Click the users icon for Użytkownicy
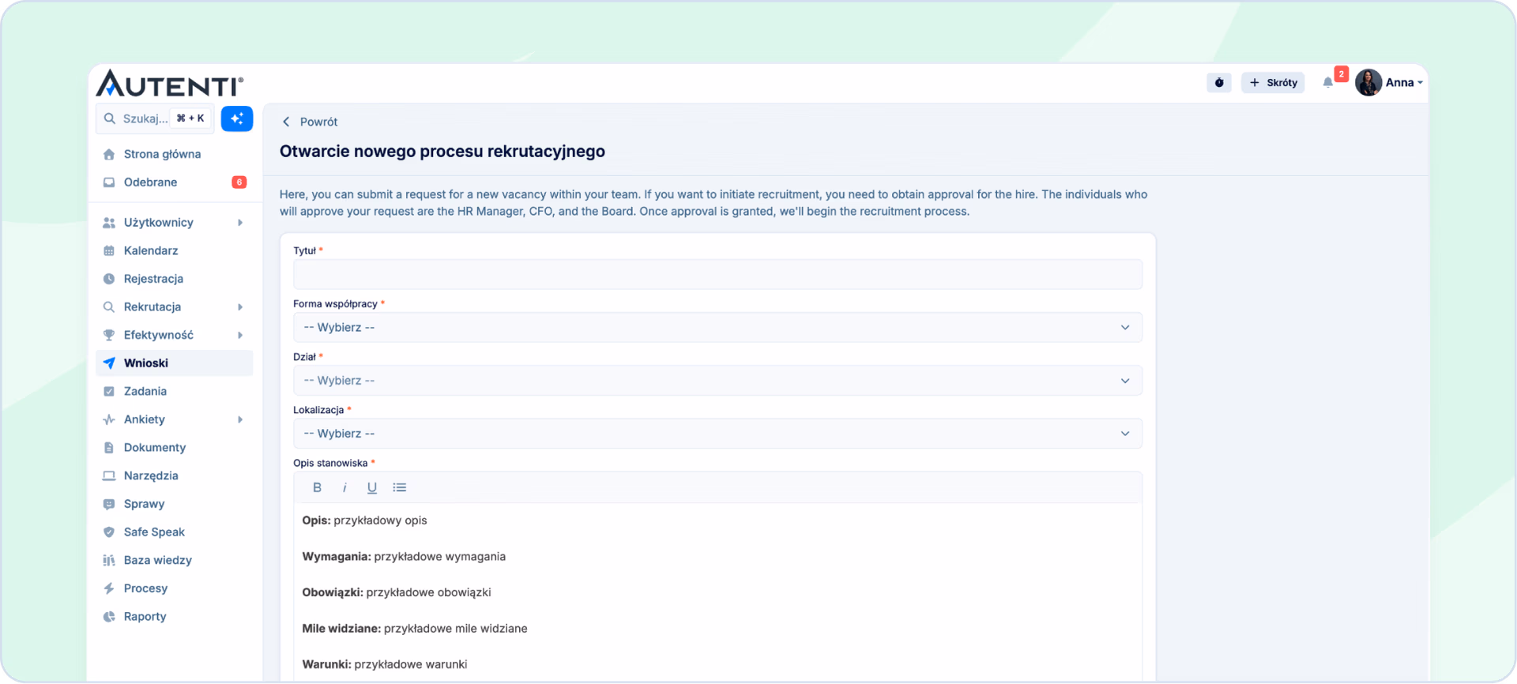The width and height of the screenshot is (1517, 684). (109, 223)
